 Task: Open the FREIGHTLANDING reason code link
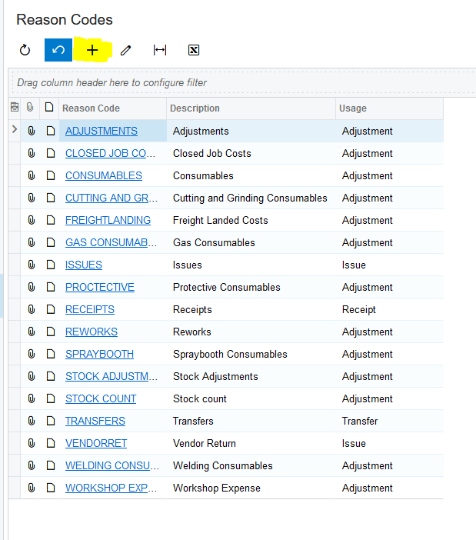(x=108, y=220)
